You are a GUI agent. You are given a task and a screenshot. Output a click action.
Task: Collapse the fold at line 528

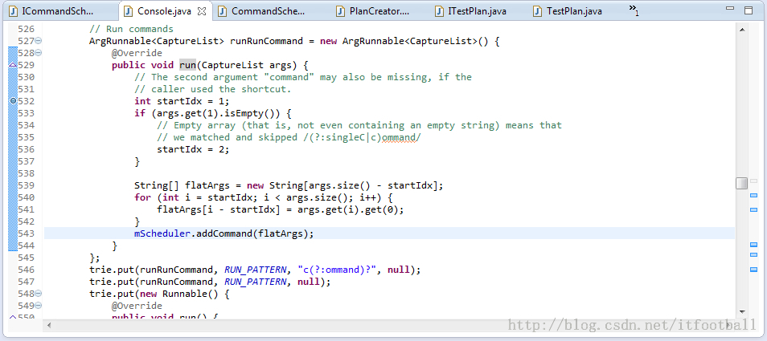(38, 53)
